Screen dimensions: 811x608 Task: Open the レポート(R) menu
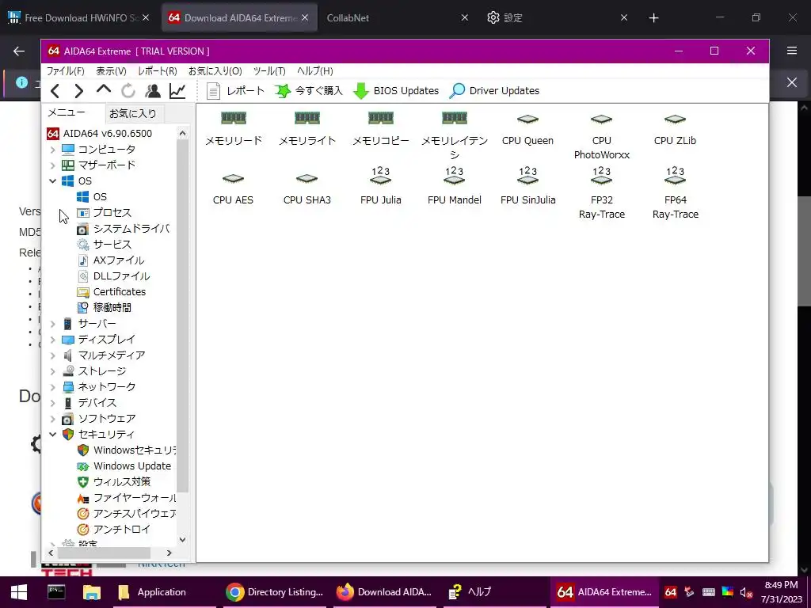click(x=158, y=70)
